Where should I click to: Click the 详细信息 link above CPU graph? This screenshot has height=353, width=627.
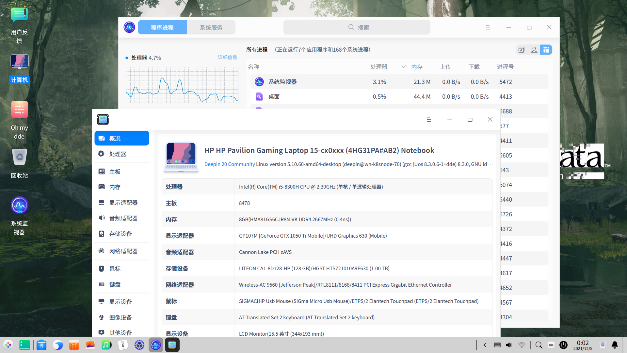(228, 57)
